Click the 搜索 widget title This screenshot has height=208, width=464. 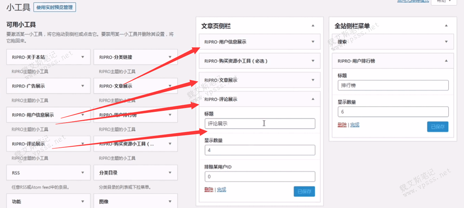tap(342, 42)
